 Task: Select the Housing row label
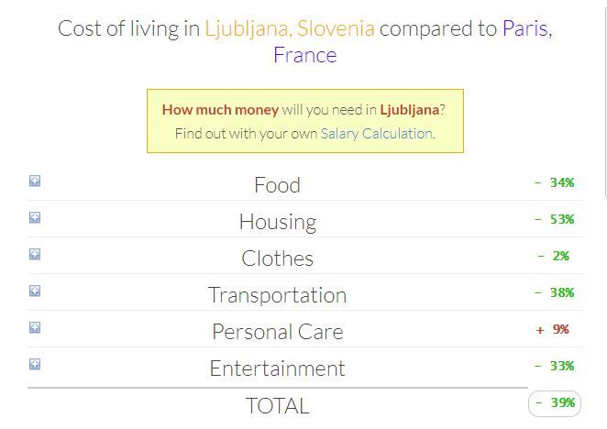(x=278, y=222)
